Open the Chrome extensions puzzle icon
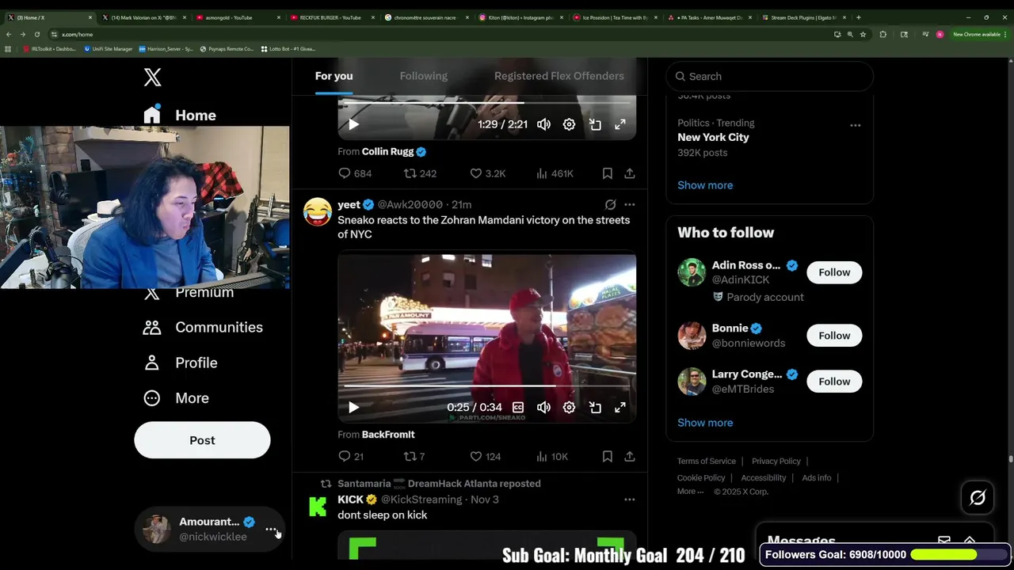Image resolution: width=1014 pixels, height=570 pixels. pyautogui.click(x=882, y=34)
